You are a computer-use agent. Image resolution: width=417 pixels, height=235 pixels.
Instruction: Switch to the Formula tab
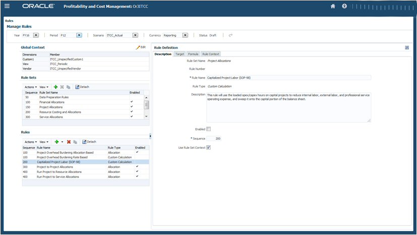point(193,53)
